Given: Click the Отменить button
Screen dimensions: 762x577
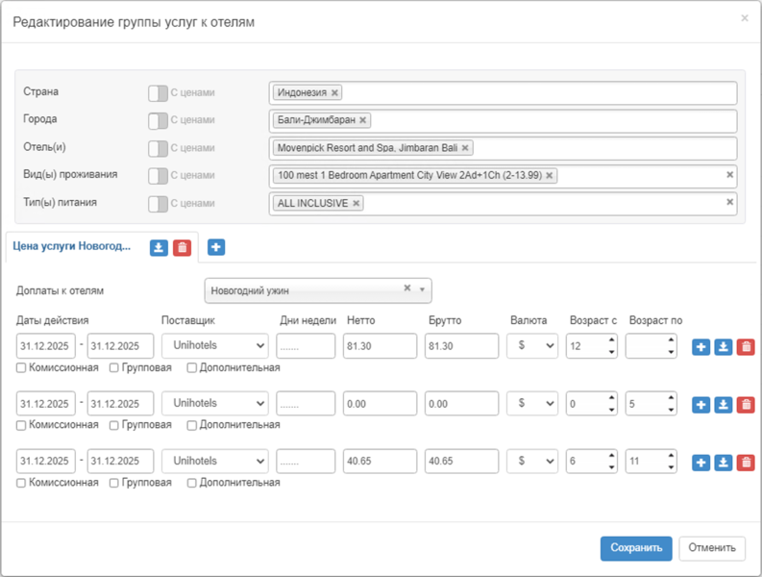Looking at the screenshot, I should point(711,548).
